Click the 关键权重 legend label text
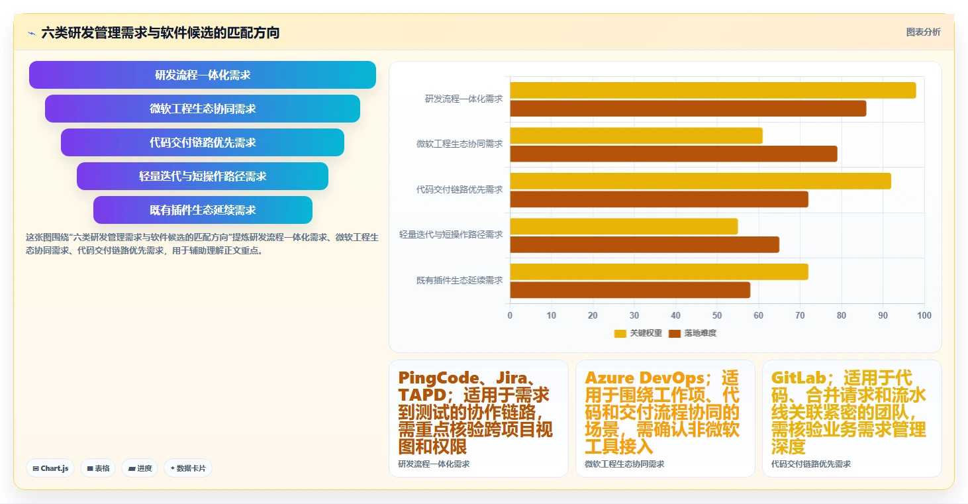 (x=646, y=333)
